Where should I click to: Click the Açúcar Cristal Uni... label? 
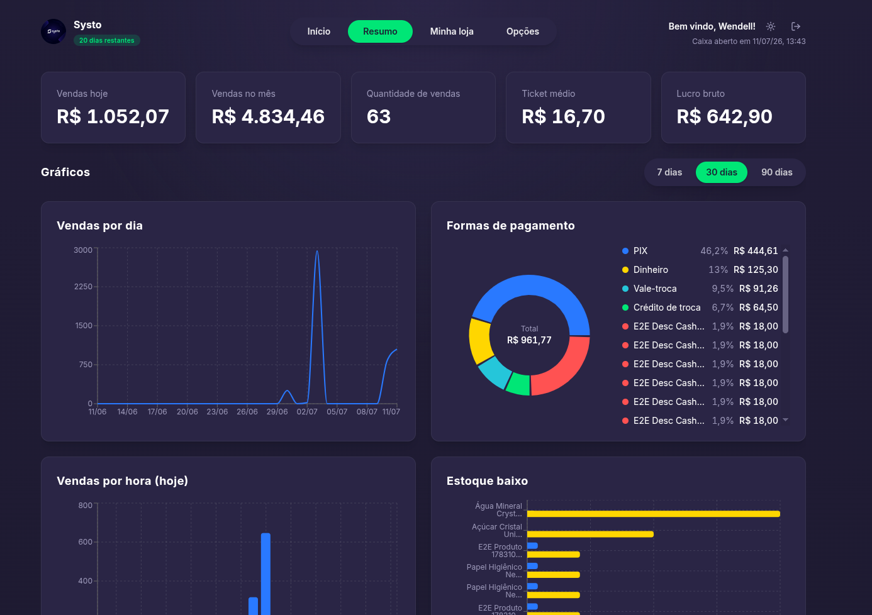click(497, 531)
